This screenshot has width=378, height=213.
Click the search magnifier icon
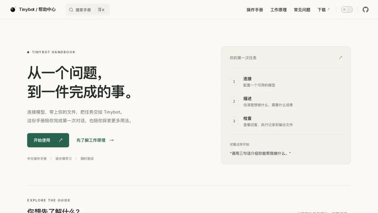[71, 10]
